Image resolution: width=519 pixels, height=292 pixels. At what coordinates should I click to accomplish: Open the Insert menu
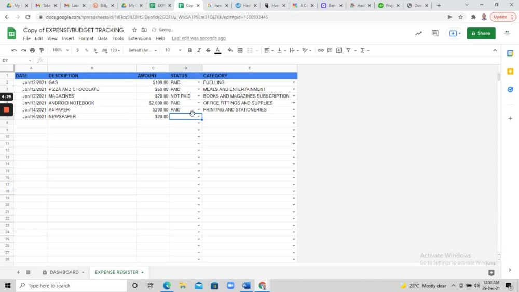tap(68, 39)
